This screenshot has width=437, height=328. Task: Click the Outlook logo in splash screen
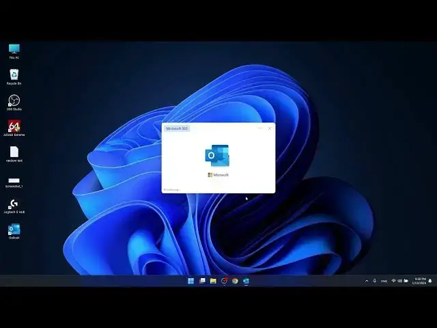[x=217, y=155]
